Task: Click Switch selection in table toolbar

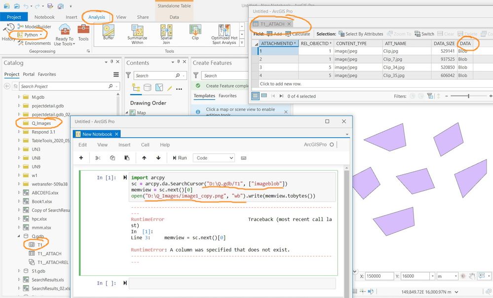Action: click(424, 34)
